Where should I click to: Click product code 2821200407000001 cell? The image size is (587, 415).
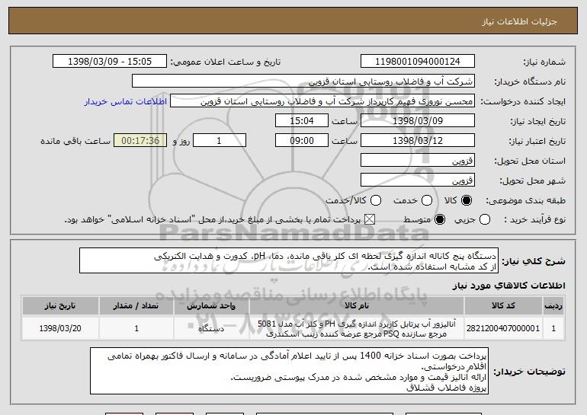[503, 328]
